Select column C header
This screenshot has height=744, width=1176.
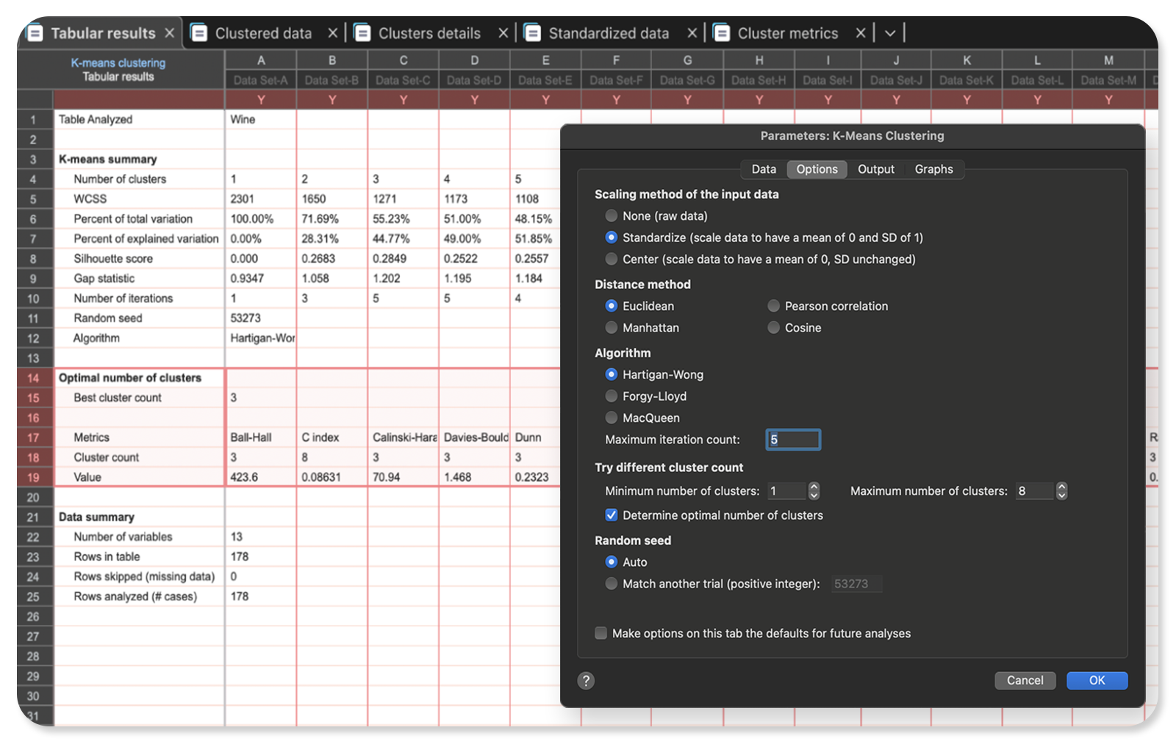(x=404, y=60)
